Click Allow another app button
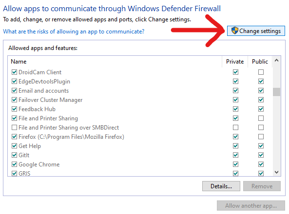The height and width of the screenshot is (214, 289). coord(251,206)
